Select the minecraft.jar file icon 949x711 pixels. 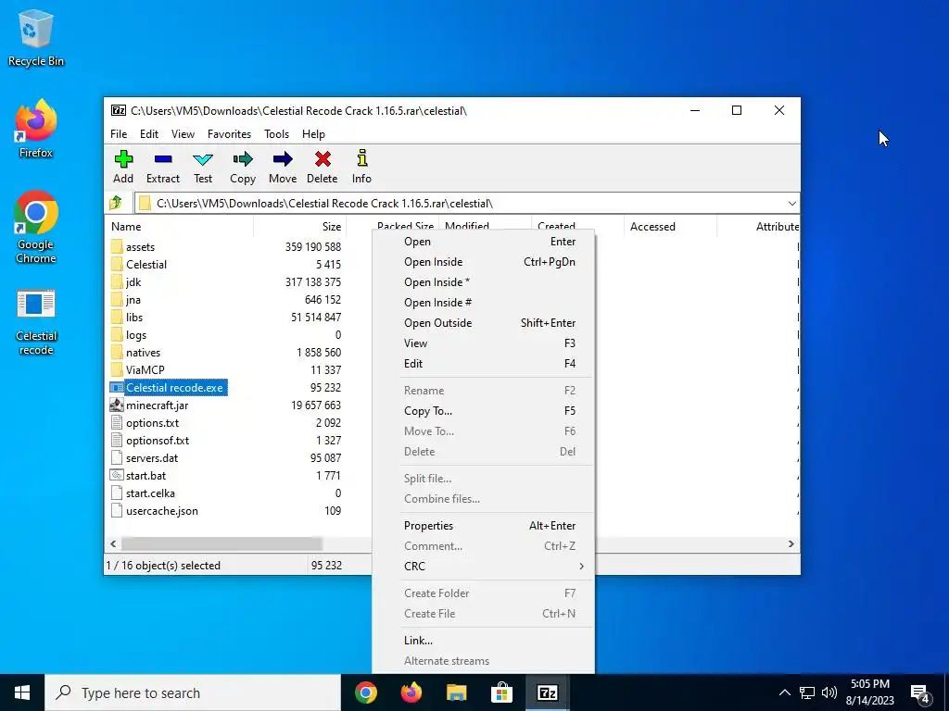(117, 405)
